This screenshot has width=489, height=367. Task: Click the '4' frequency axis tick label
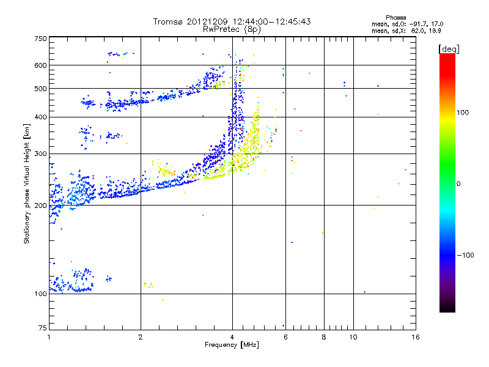232,337
